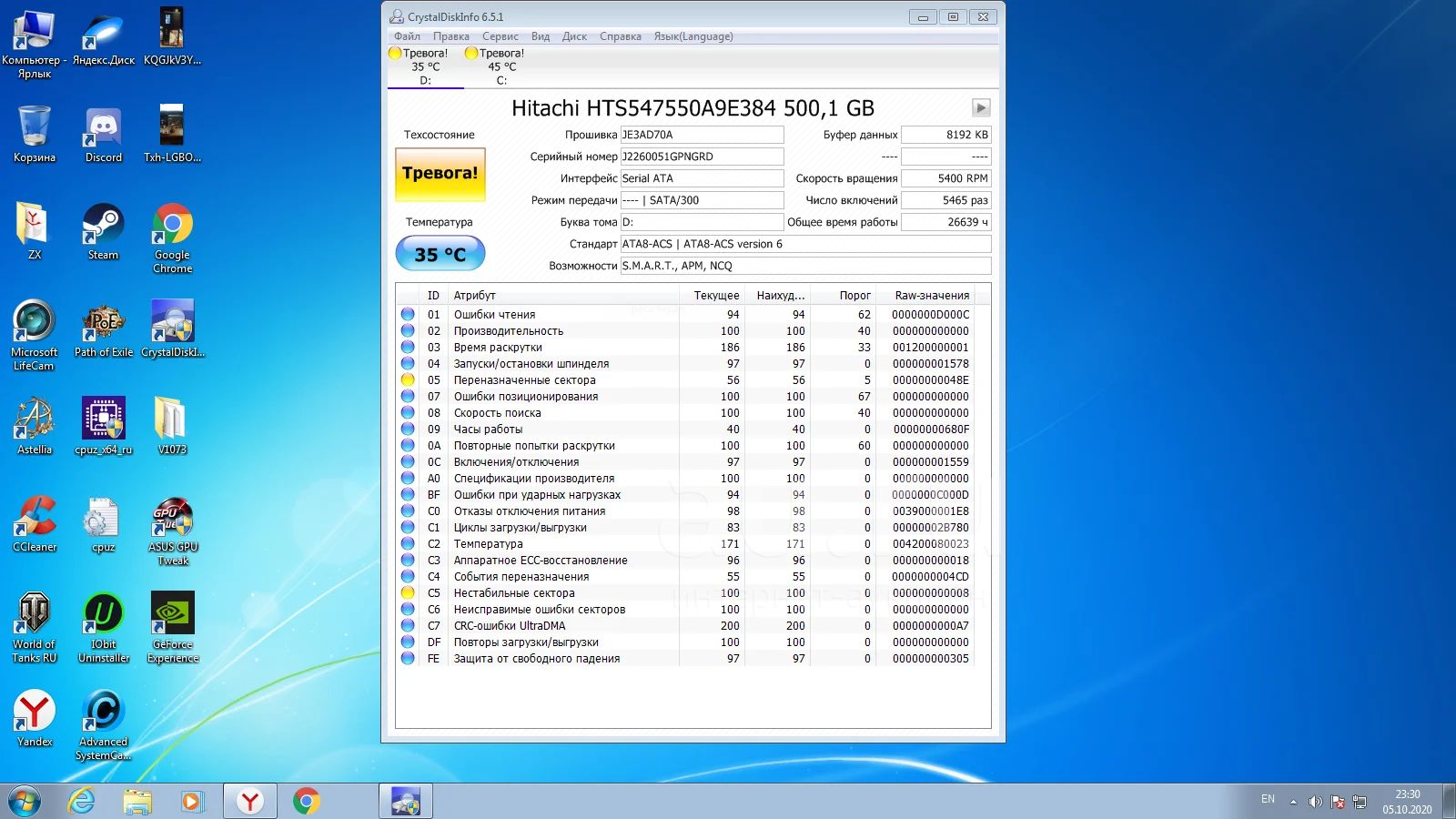Click the EN language indicator
This screenshot has height=819, width=1456.
point(1268,799)
